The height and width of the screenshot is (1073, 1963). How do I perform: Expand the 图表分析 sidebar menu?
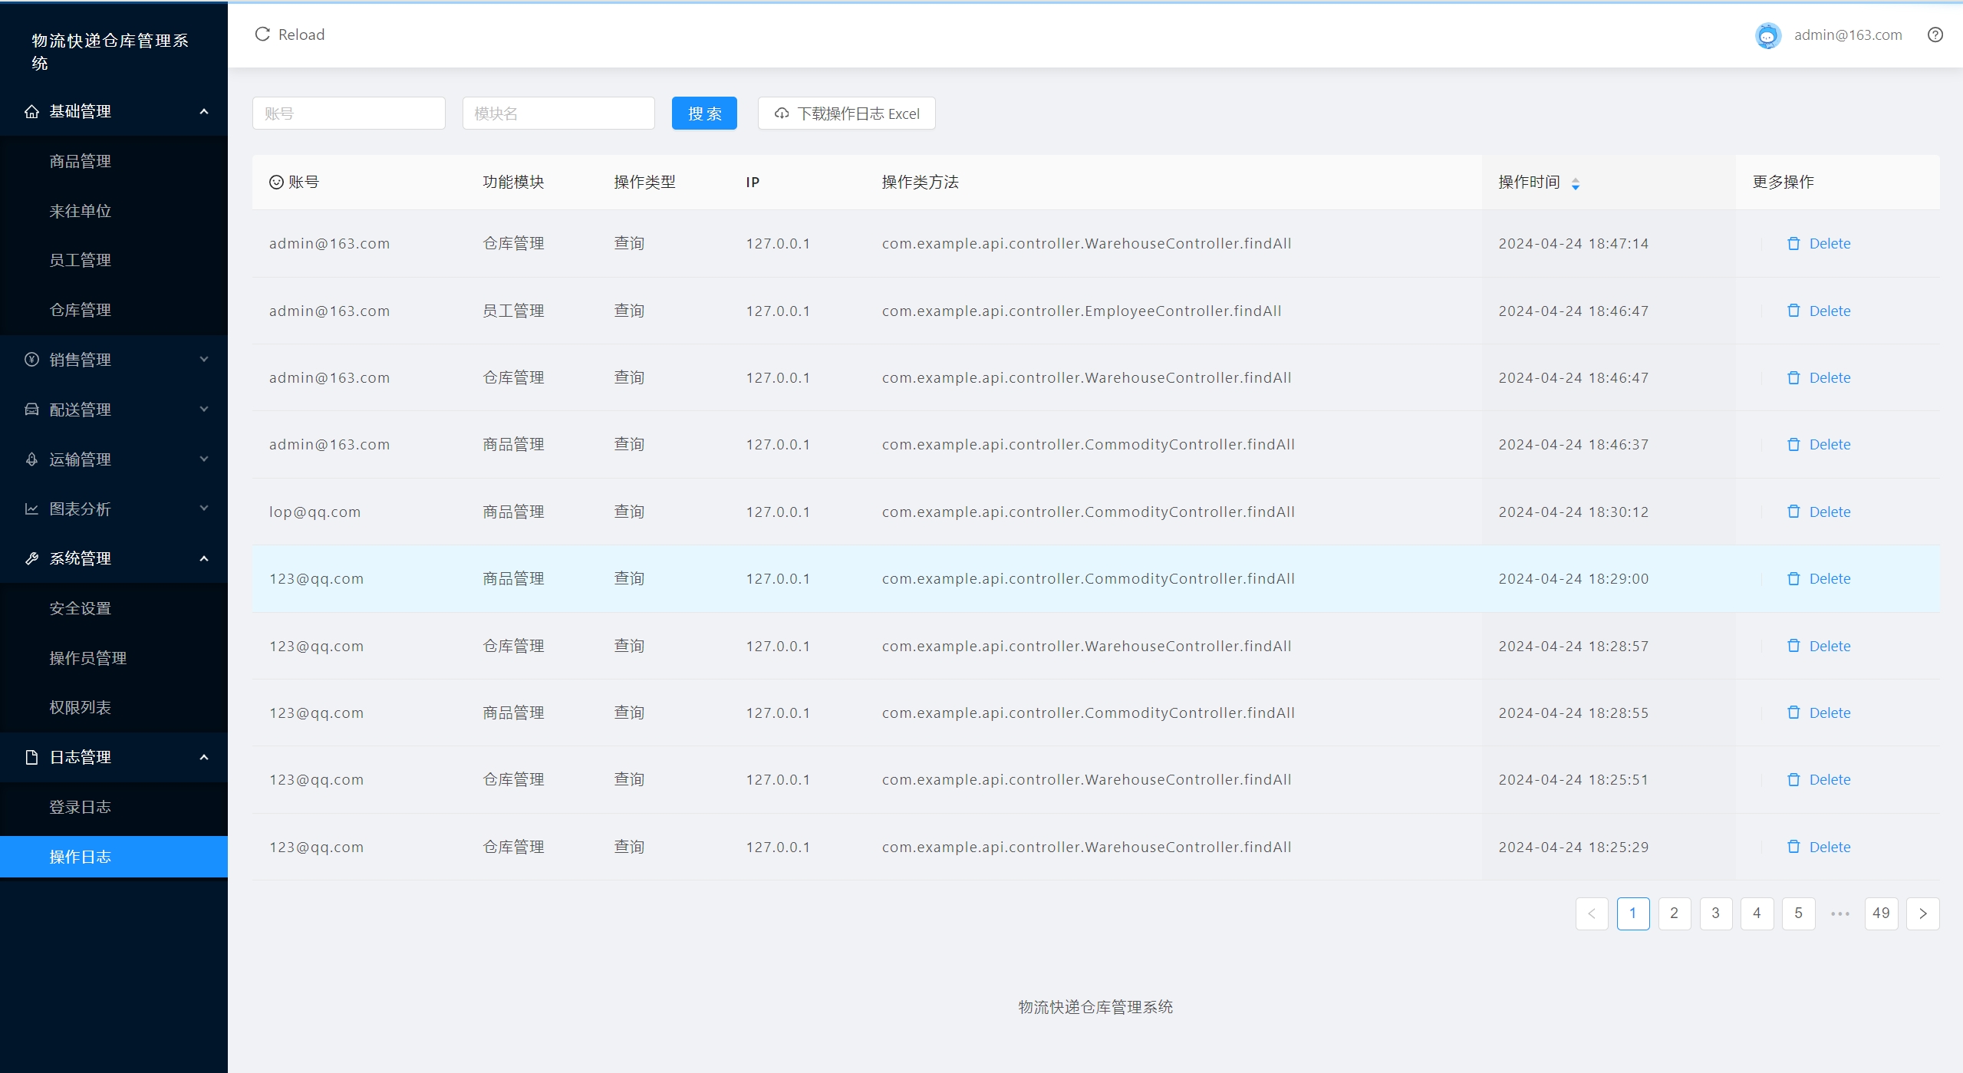coord(114,509)
